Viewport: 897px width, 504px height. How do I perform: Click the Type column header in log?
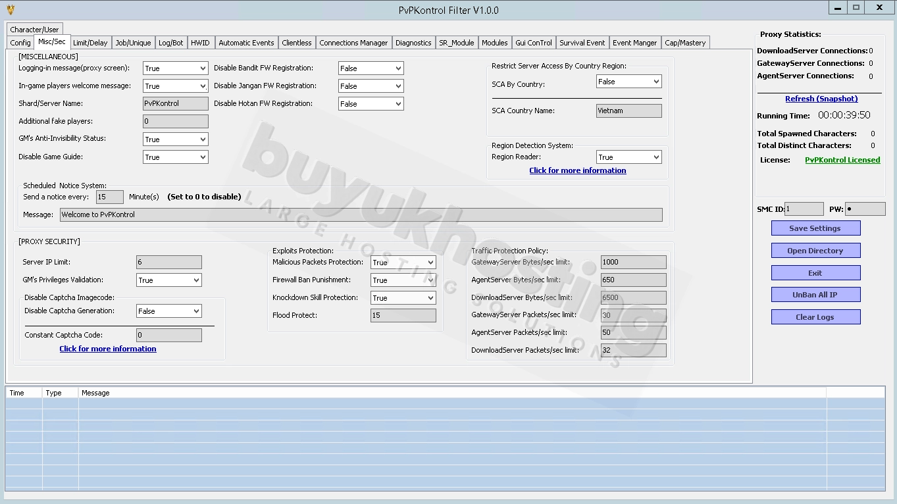[x=61, y=393]
